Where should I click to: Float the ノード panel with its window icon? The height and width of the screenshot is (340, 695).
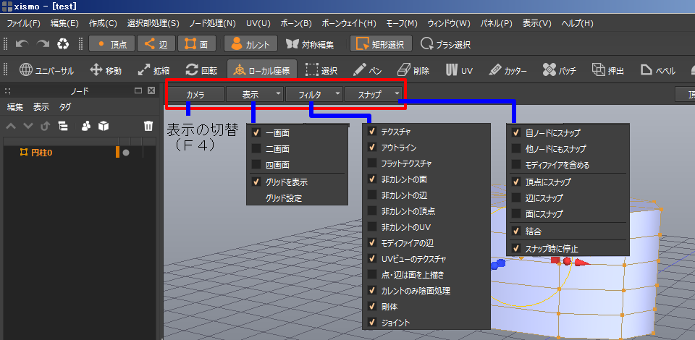tap(138, 90)
